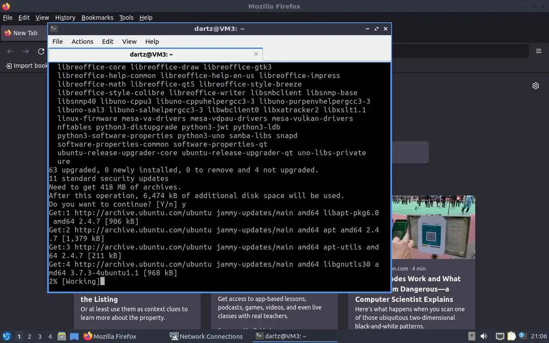Viewport: 549px width, 343px height.
Task: Reload the Firefox page
Action: click(41, 51)
